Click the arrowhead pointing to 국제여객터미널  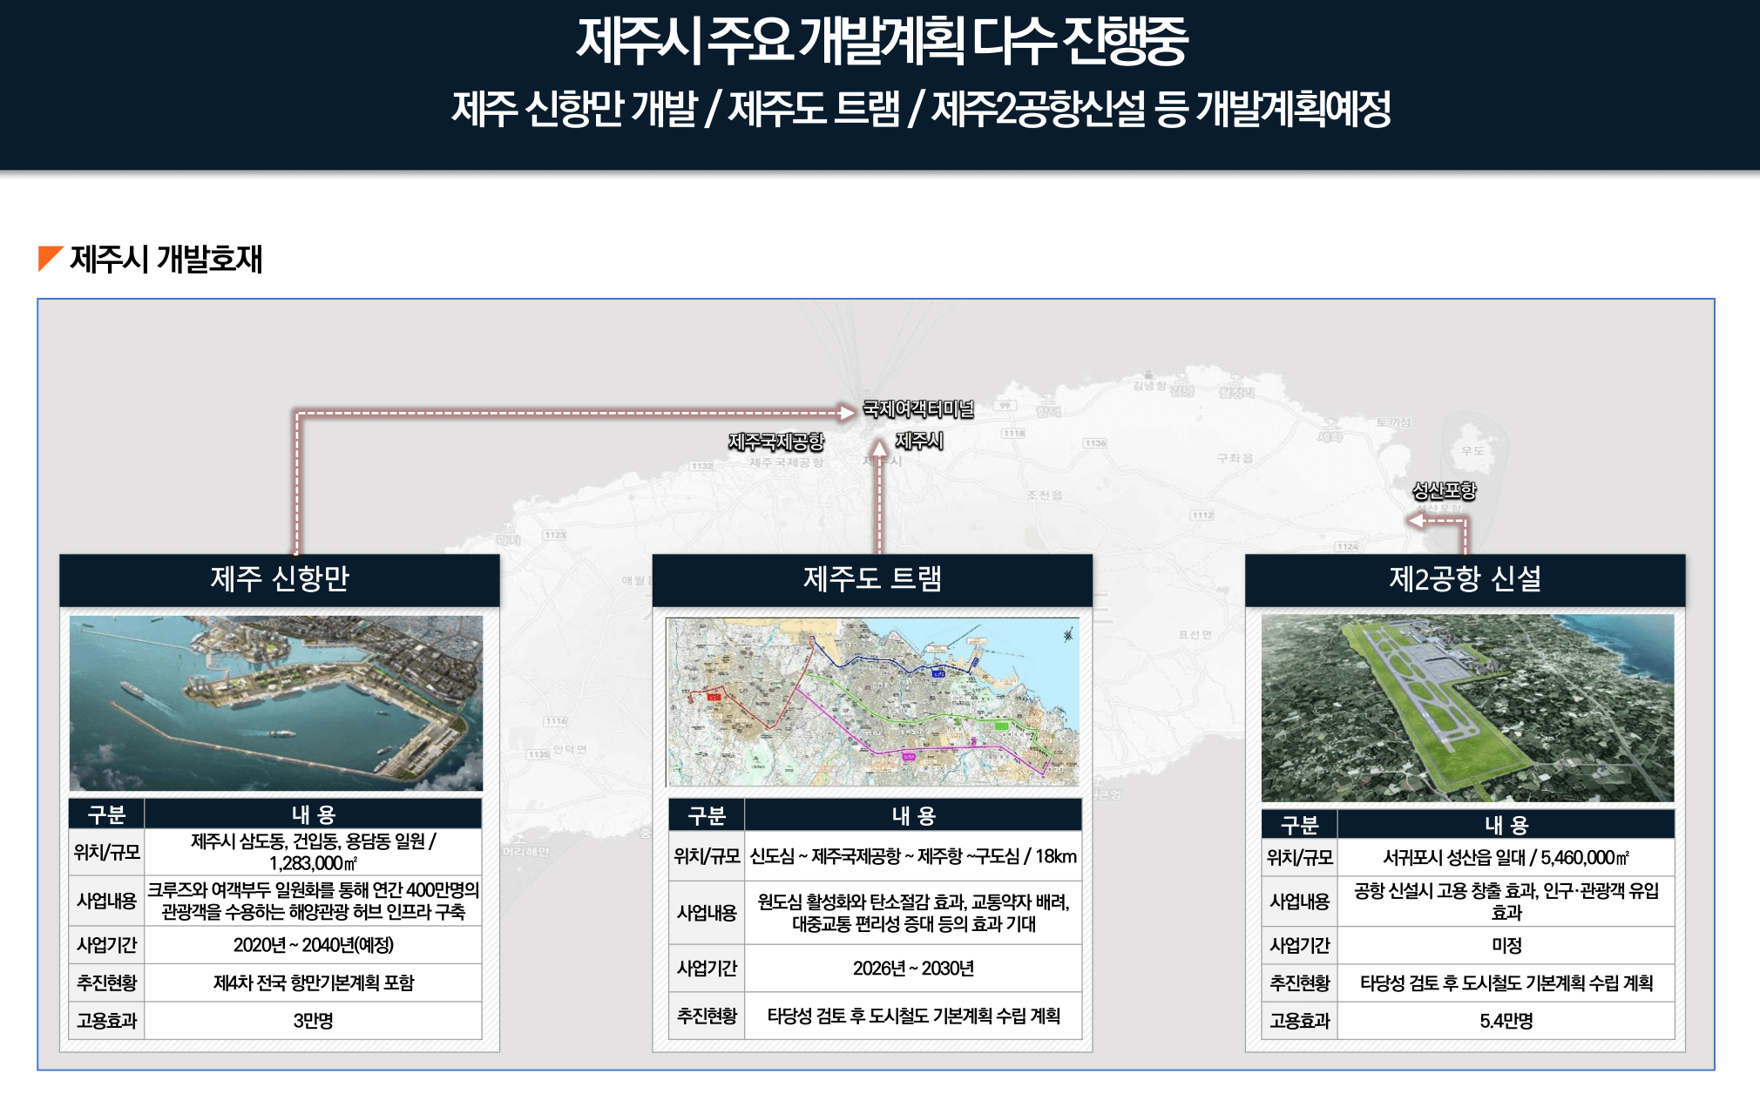pos(846,412)
